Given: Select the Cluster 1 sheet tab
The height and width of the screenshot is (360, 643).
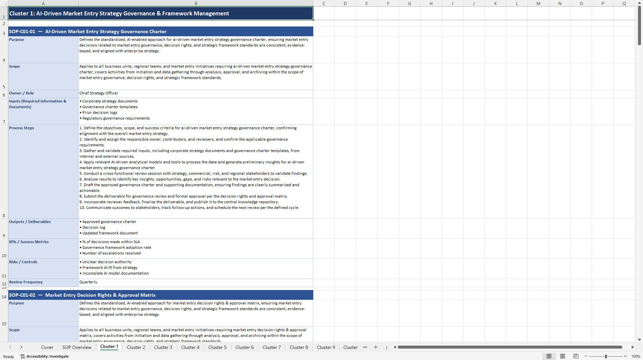Looking at the screenshot, I should click(x=109, y=347).
